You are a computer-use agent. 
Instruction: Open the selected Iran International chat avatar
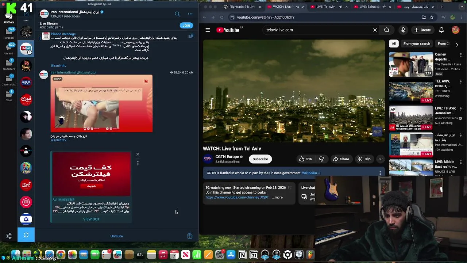coord(26,48)
